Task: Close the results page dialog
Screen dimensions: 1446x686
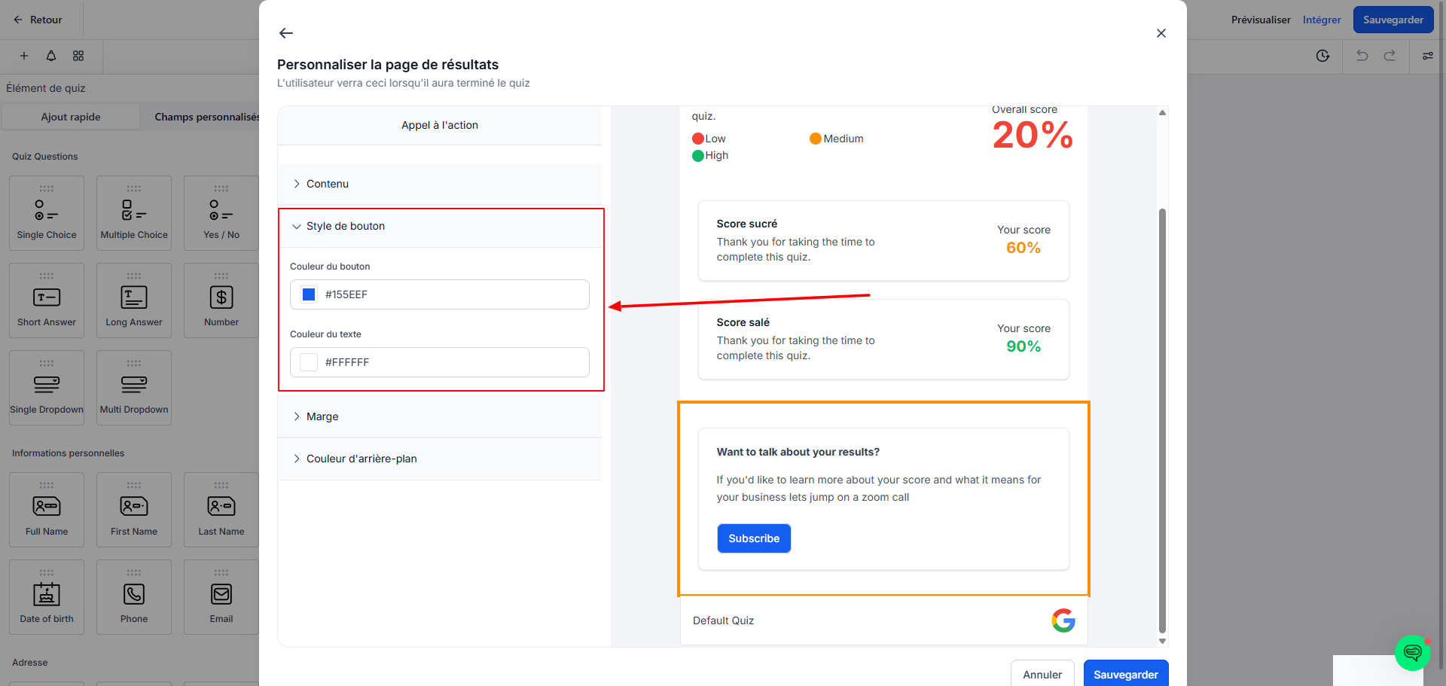Action: coord(1161,33)
